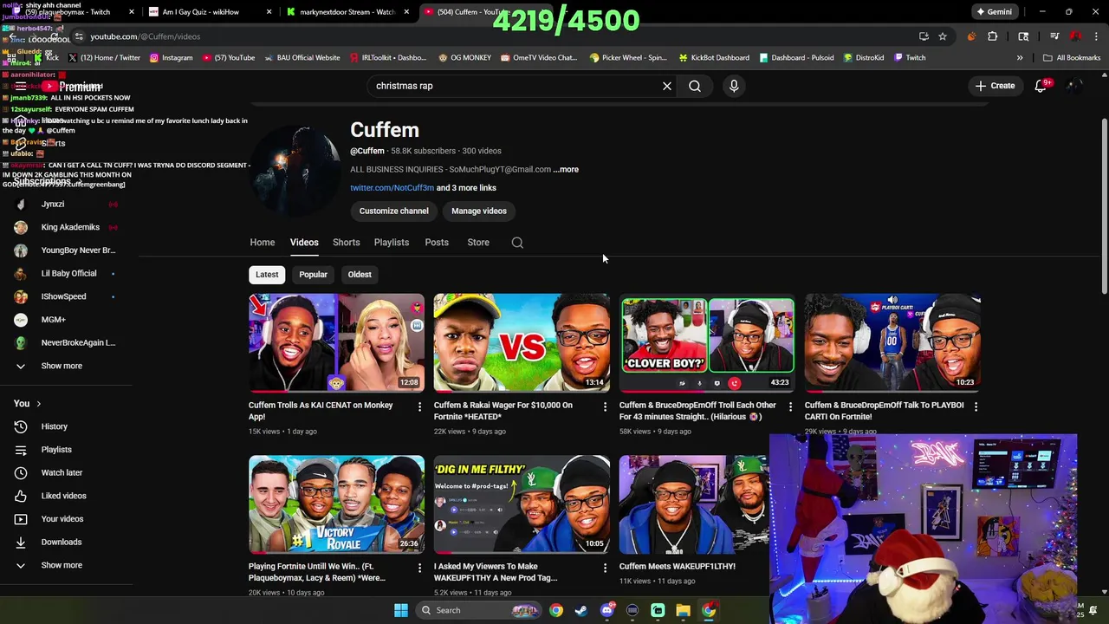This screenshot has height=624, width=1109.
Task: Show more hidden bookmarks chevron
Action: coord(1020,58)
